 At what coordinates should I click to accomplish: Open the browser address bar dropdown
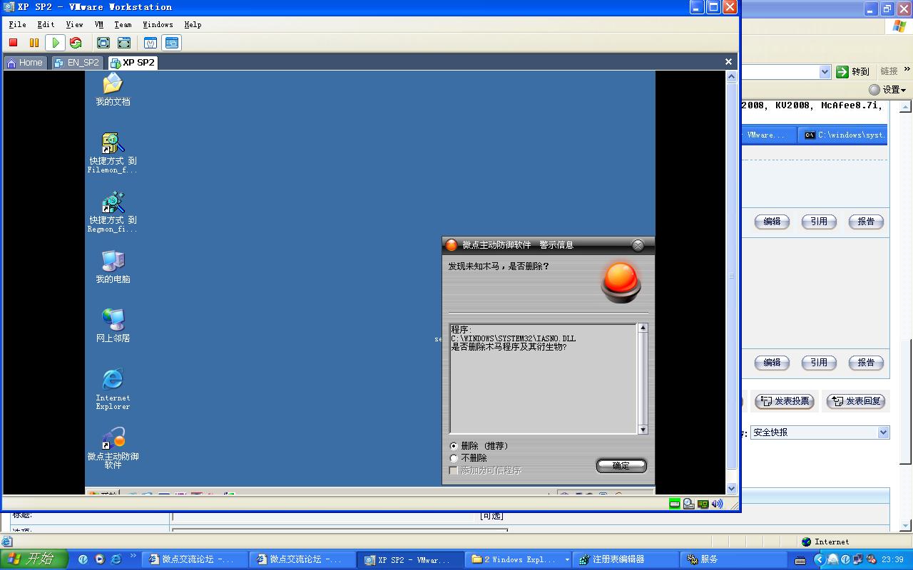(825, 71)
